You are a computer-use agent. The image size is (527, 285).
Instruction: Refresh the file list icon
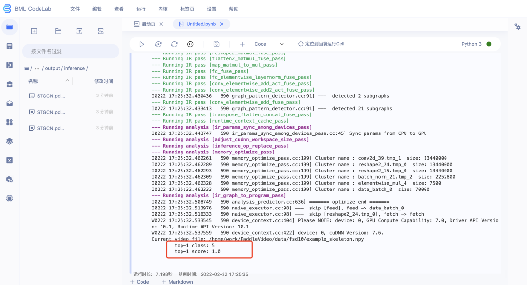click(101, 31)
